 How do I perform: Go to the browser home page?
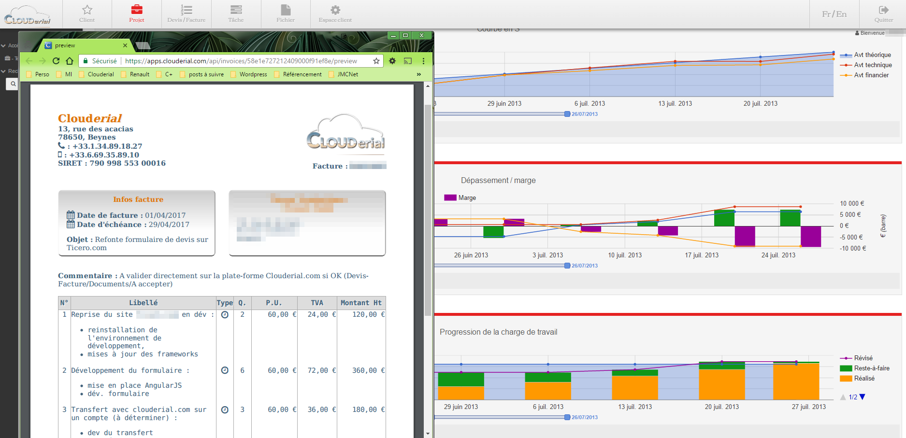pos(70,61)
